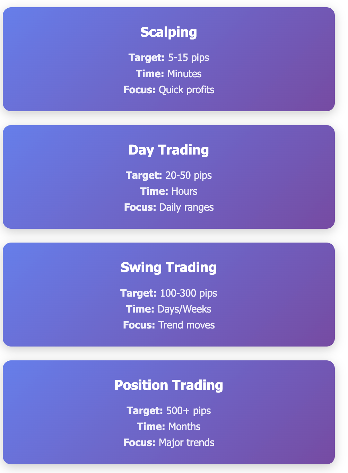Image resolution: width=348 pixels, height=473 pixels.
Task: Select the Time: Days/Weeks text
Action: click(169, 309)
